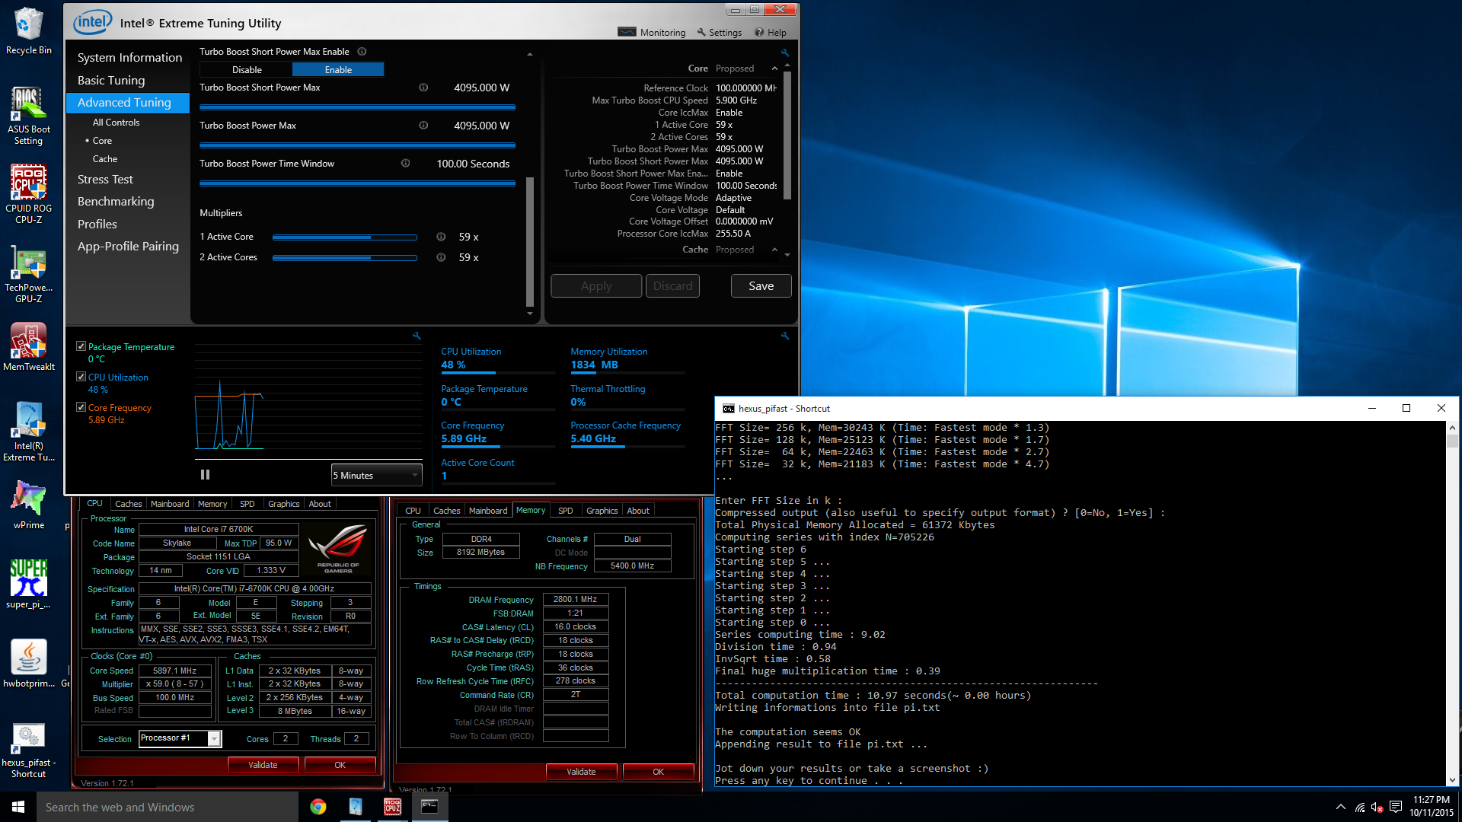The height and width of the screenshot is (822, 1462).
Task: Open Benchmarking section
Action: point(116,202)
